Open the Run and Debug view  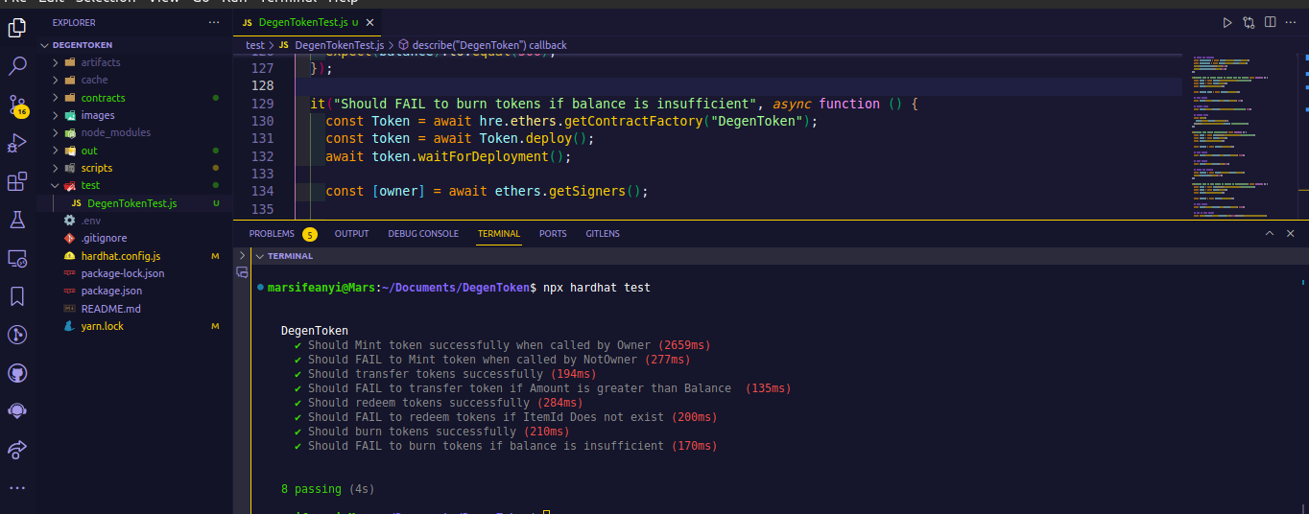pos(17,143)
